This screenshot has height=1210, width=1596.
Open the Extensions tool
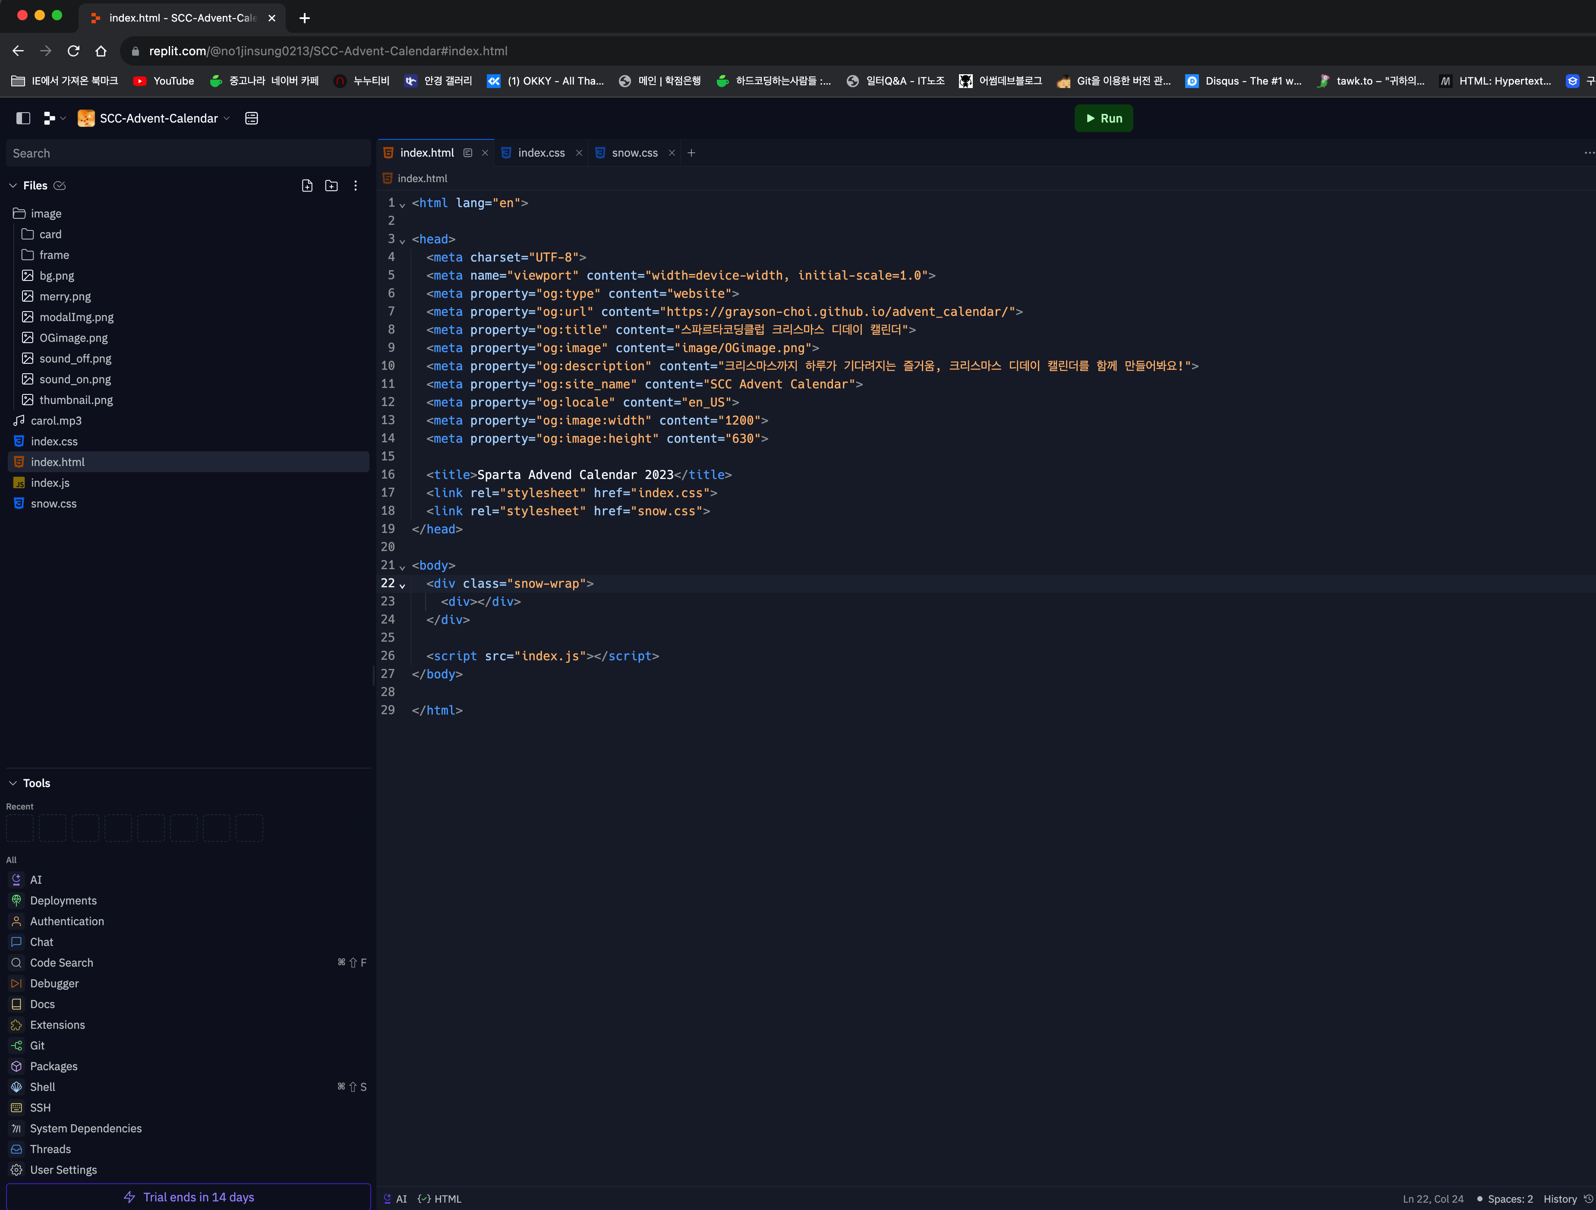click(188, 1024)
